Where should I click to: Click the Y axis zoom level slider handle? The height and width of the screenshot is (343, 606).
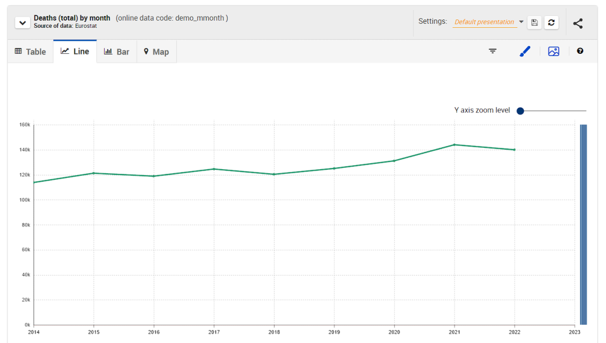tap(520, 111)
